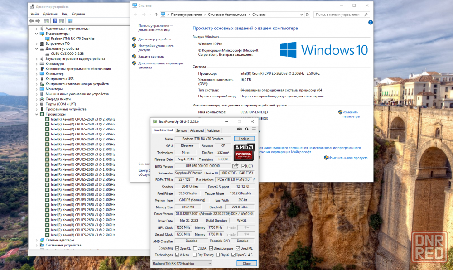Toggle Ray Tracing checkbox in GPU-Z
453x270 pixels.
195,255
